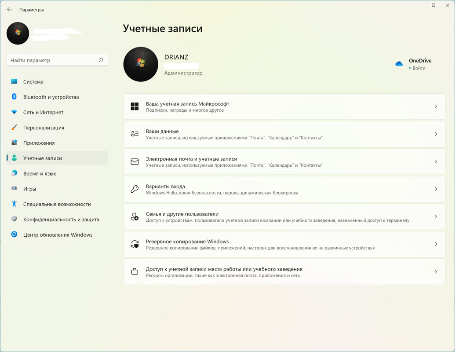
Task: Click the Учетные записи page heading
Action: tap(163, 29)
